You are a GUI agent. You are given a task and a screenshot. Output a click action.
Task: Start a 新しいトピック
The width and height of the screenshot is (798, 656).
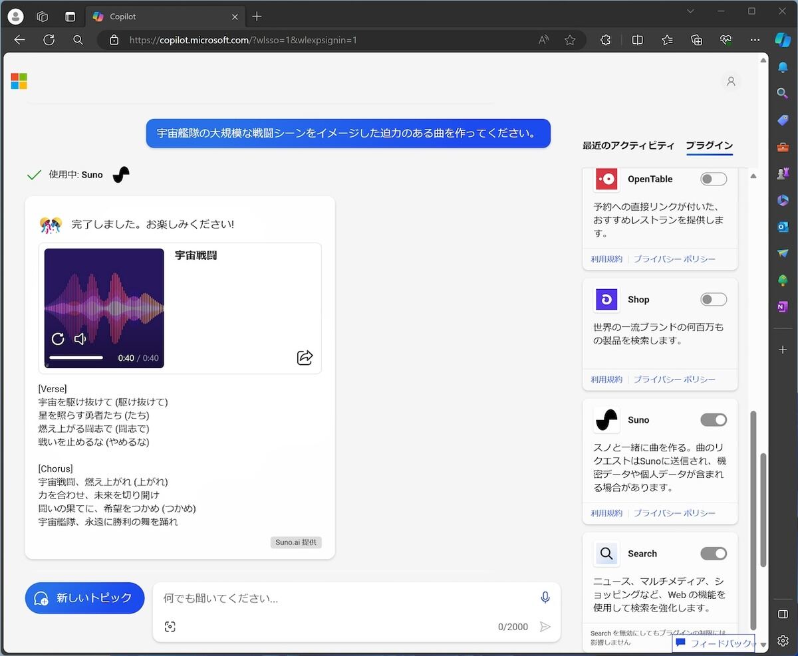point(84,598)
